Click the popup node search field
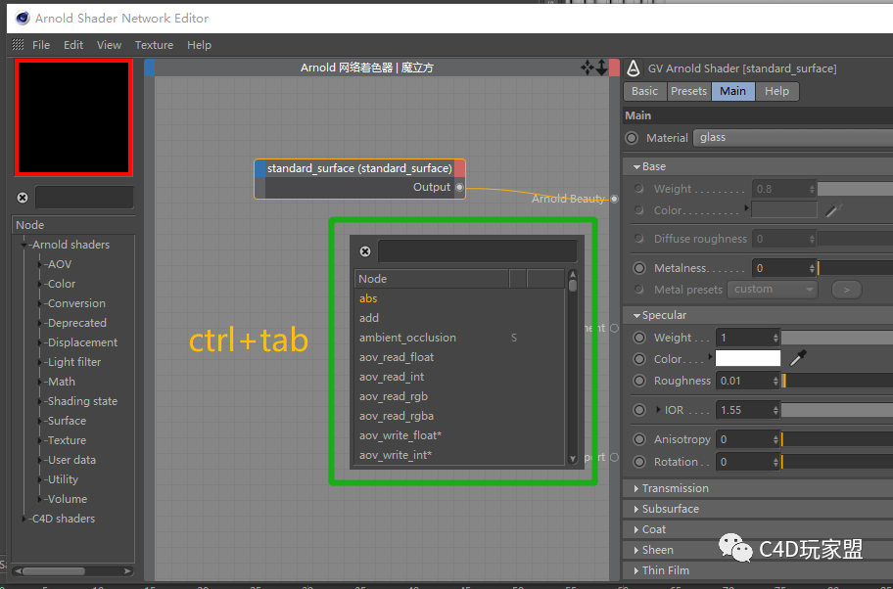 coord(477,251)
